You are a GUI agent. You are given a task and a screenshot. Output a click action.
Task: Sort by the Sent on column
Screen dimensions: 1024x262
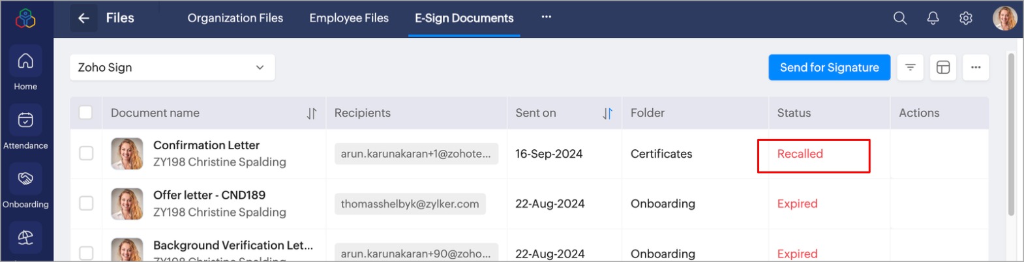pyautogui.click(x=607, y=113)
